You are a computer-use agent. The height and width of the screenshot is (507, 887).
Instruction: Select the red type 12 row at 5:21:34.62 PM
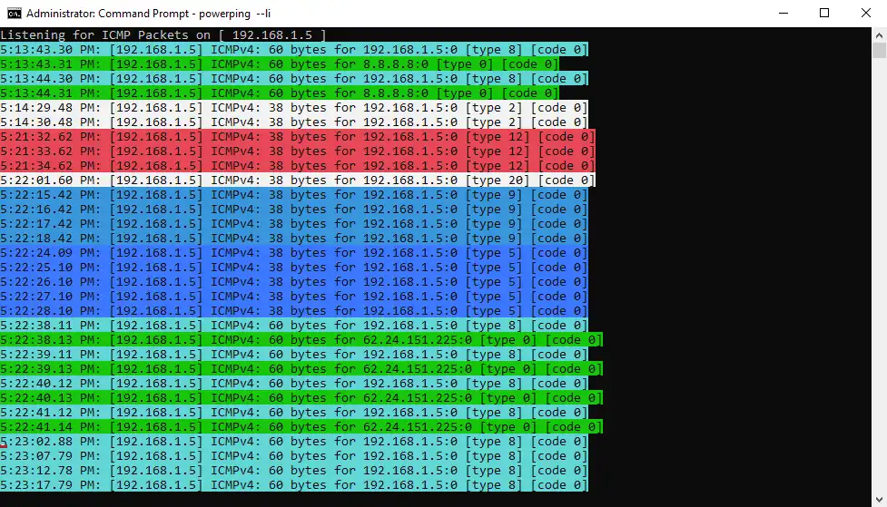(298, 166)
